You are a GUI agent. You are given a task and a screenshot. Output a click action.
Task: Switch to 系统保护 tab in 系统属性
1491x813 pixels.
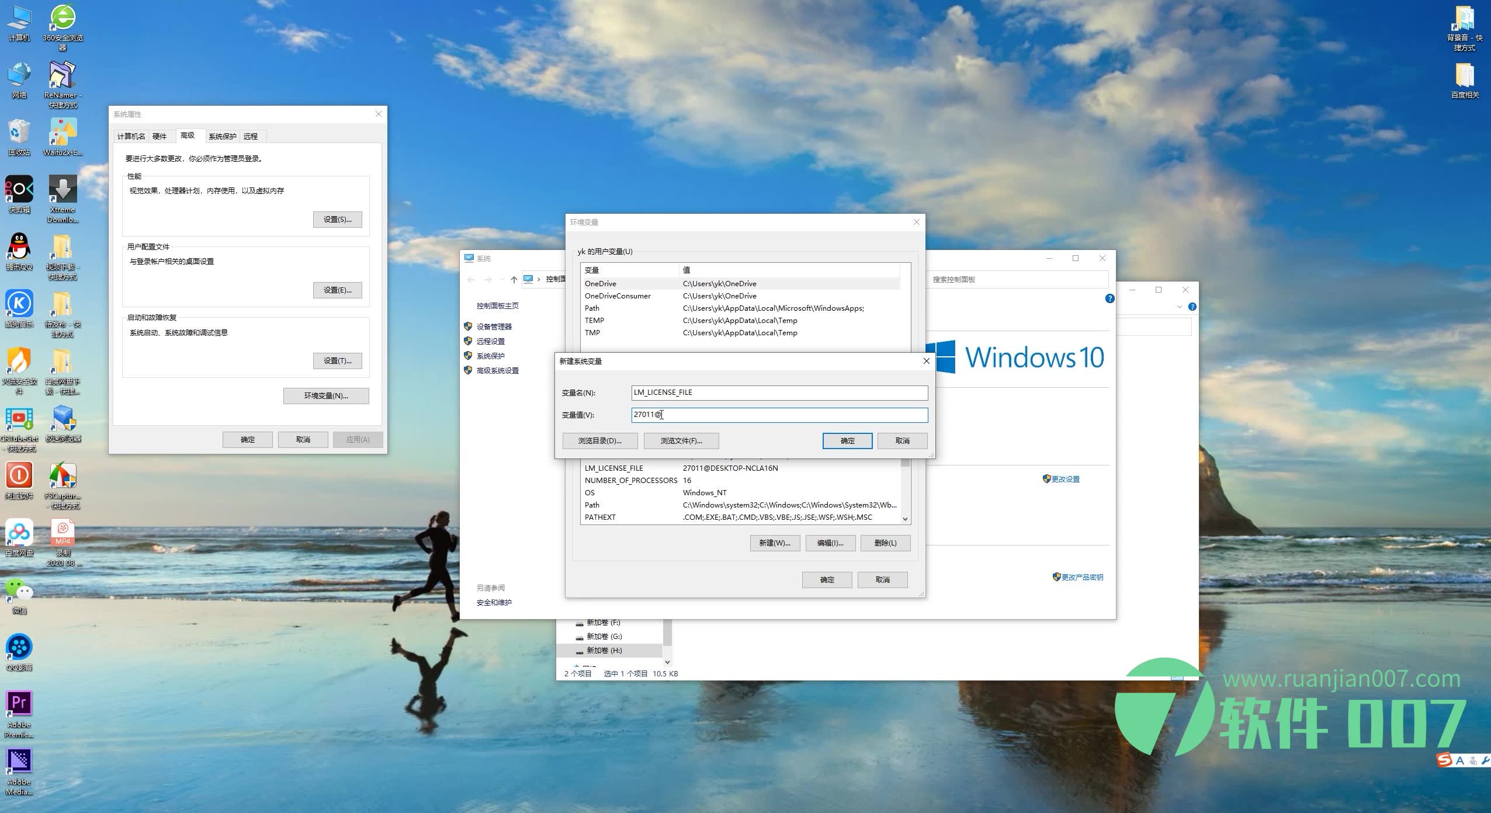[223, 136]
